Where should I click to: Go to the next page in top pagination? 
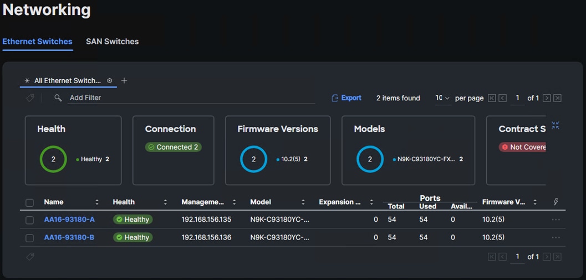pos(547,98)
